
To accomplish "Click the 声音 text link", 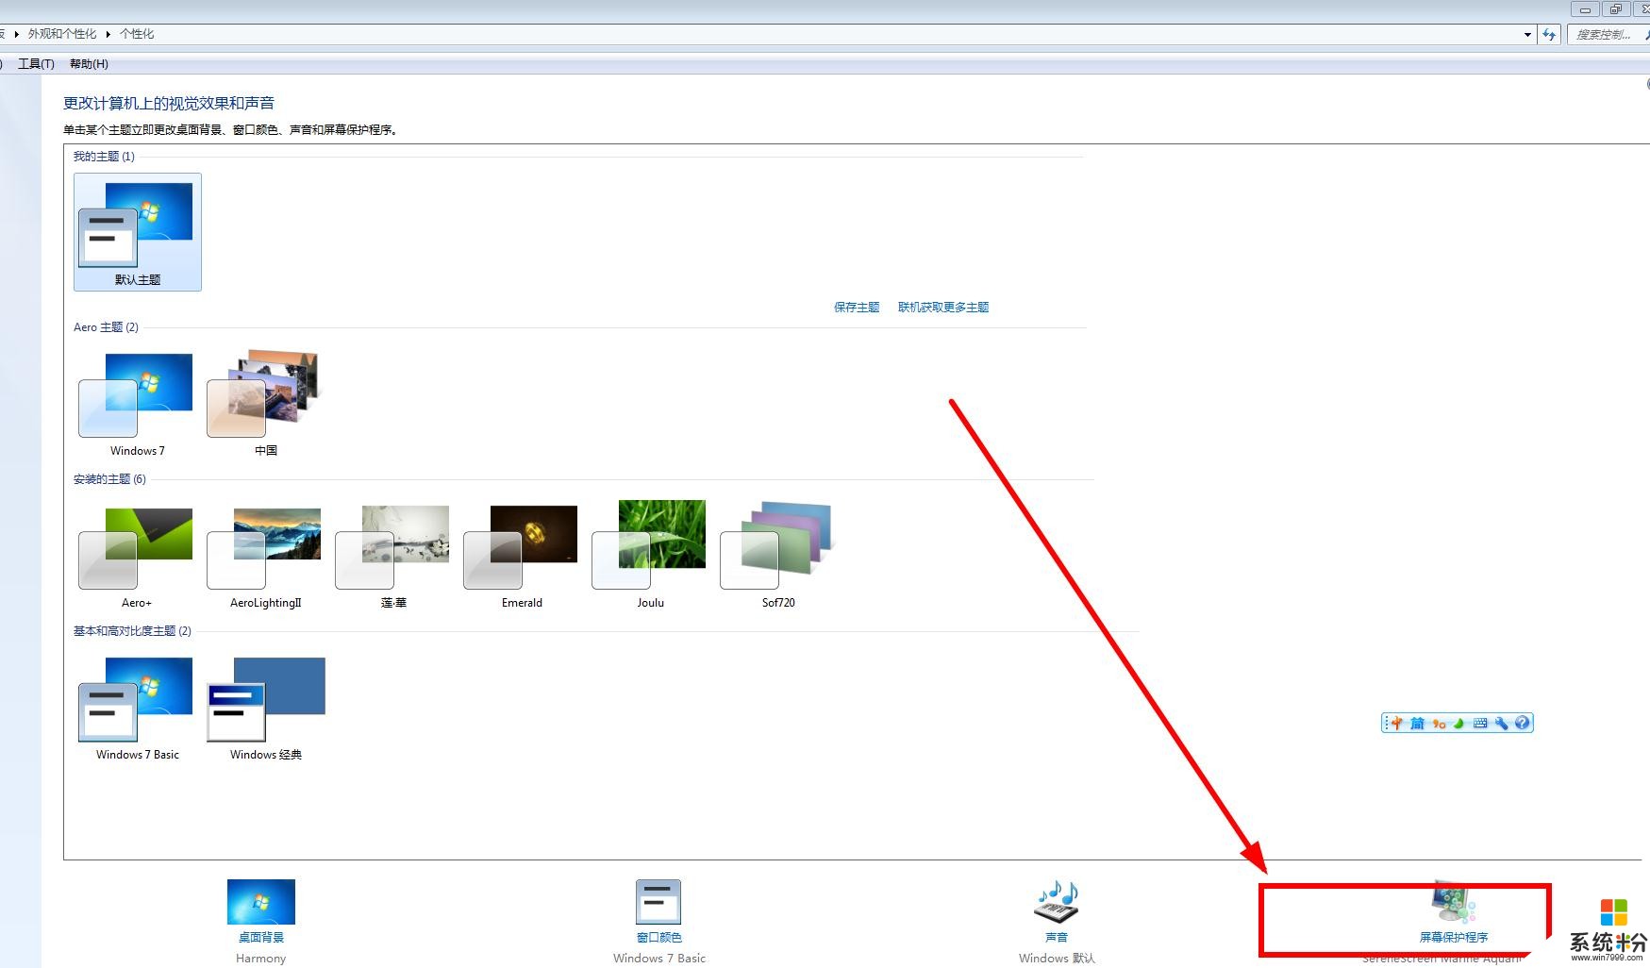I will [x=1057, y=938].
